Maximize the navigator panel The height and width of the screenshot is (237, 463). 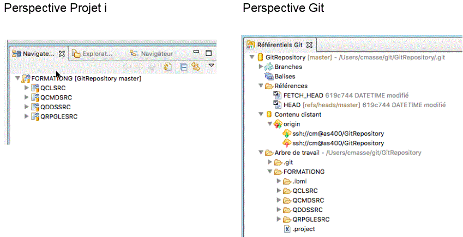(208, 53)
